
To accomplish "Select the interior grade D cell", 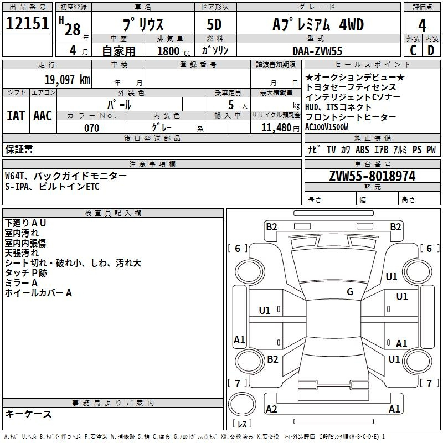I will coord(431,50).
